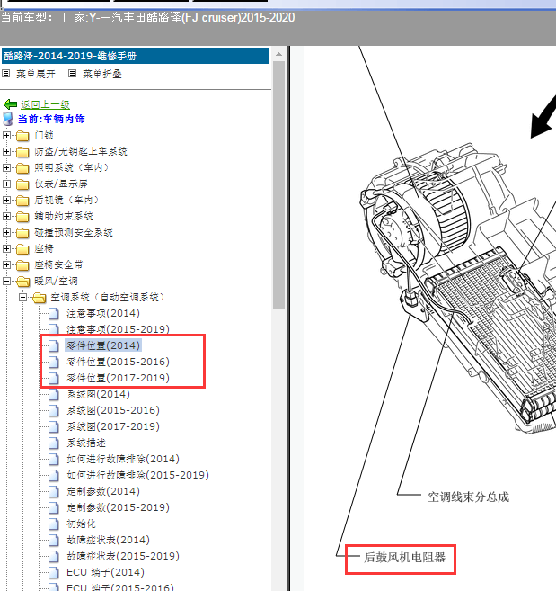Expand the 座椅安全带 folder node
Image resolution: width=556 pixels, height=591 pixels.
tap(6, 264)
